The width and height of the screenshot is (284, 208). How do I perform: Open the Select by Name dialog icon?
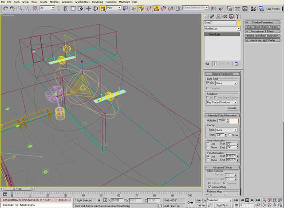point(66,8)
